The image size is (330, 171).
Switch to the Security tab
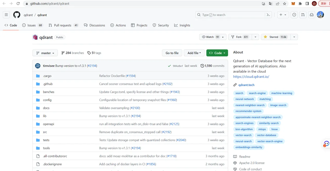coord(161,25)
